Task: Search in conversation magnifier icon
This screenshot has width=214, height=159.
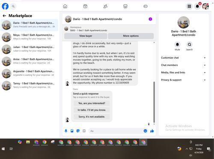Action: point(189,45)
